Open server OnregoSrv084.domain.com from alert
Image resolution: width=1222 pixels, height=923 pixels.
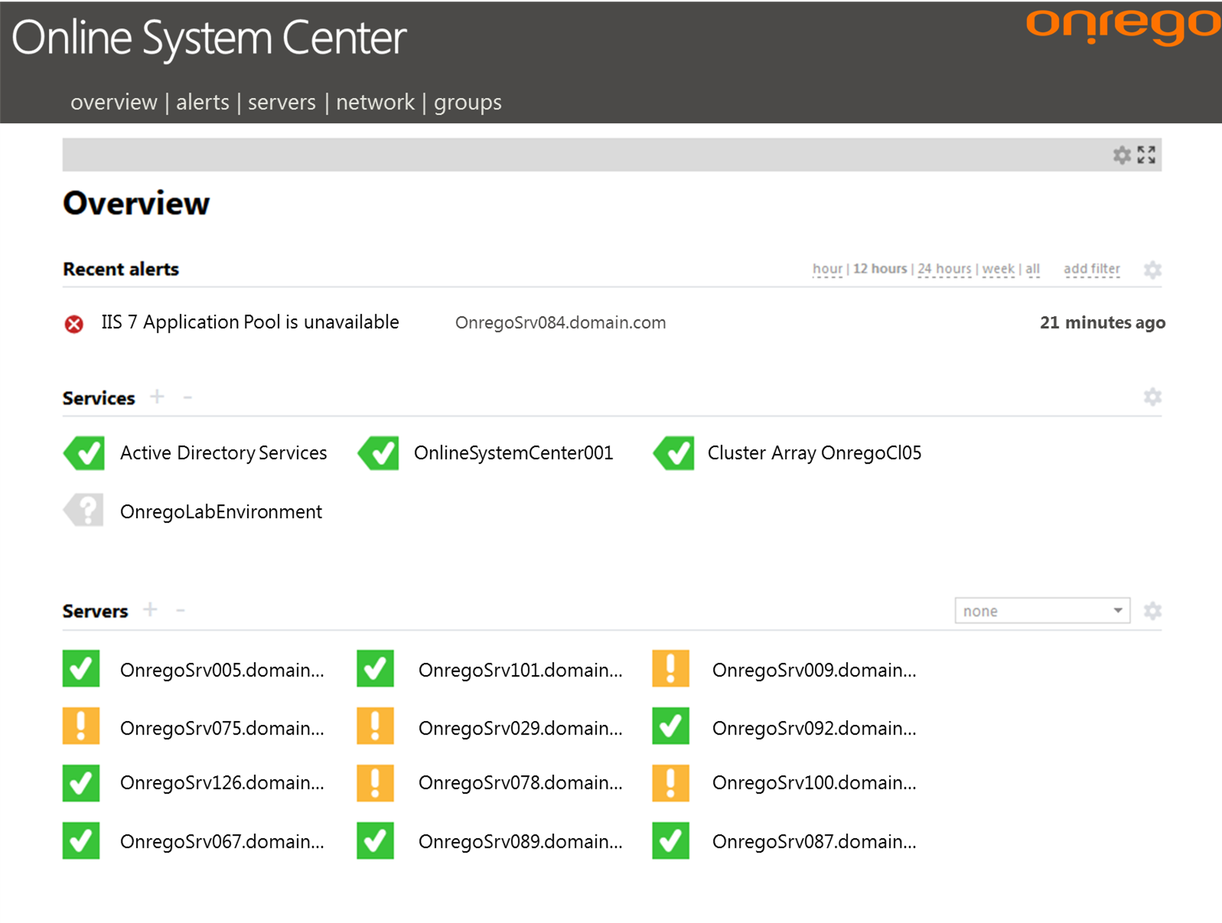coord(560,323)
